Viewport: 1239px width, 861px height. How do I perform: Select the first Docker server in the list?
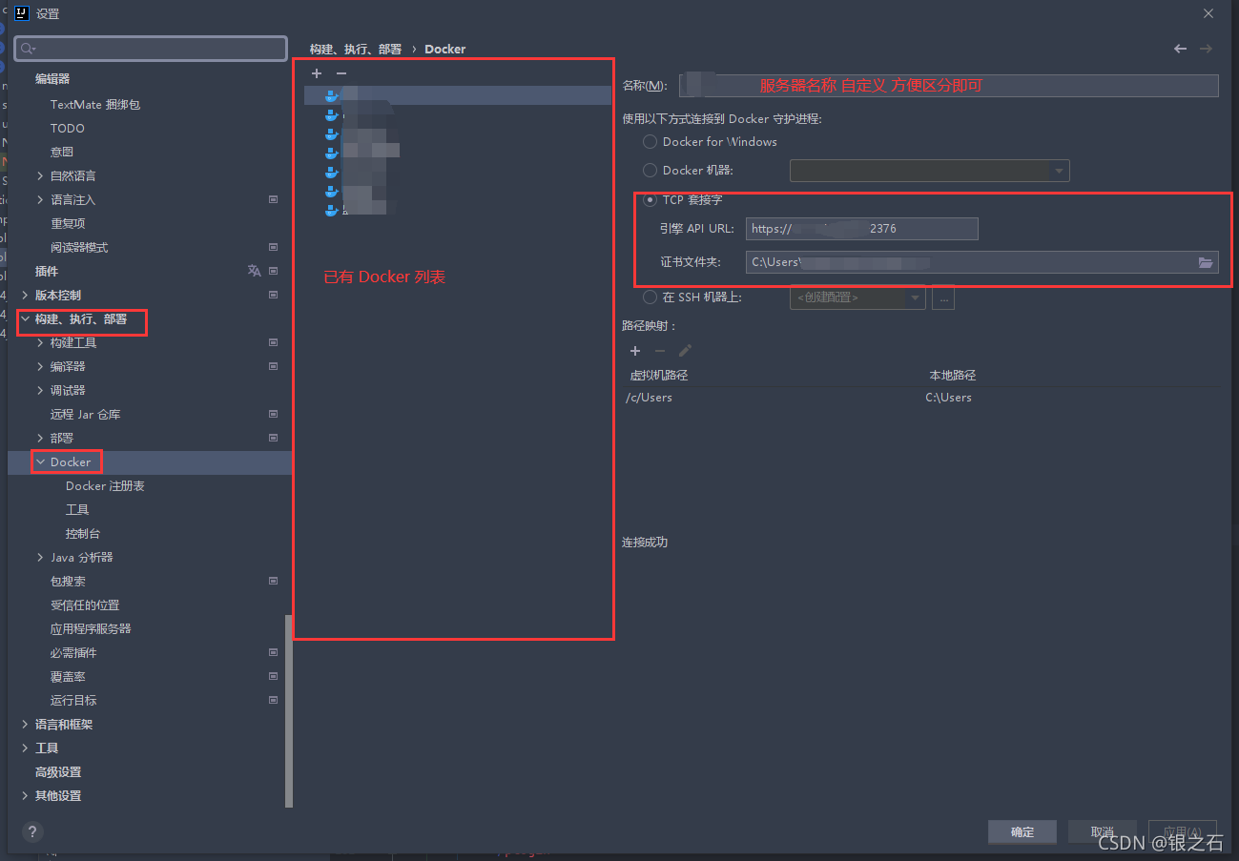(x=457, y=95)
